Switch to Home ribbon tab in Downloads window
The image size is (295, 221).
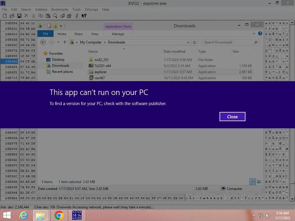[x=62, y=34]
